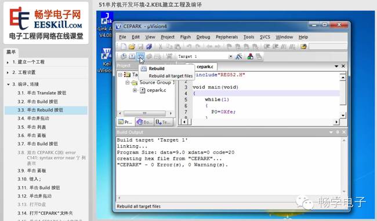Expand sidebar item 2. 工程设置
The width and height of the screenshot is (377, 221).
8,72
